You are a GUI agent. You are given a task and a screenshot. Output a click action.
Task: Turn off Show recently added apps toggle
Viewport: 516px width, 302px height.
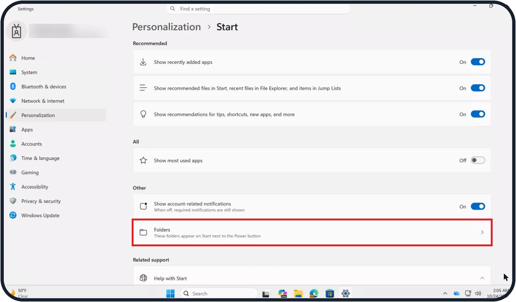478,62
